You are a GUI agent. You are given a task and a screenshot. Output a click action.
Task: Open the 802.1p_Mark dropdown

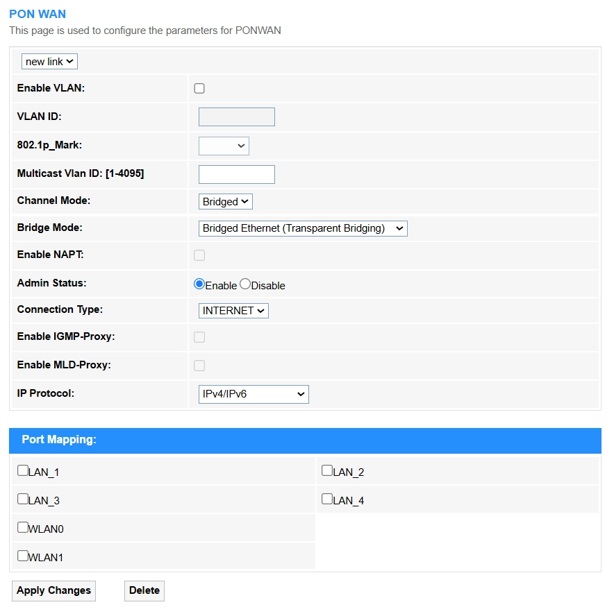(x=224, y=146)
